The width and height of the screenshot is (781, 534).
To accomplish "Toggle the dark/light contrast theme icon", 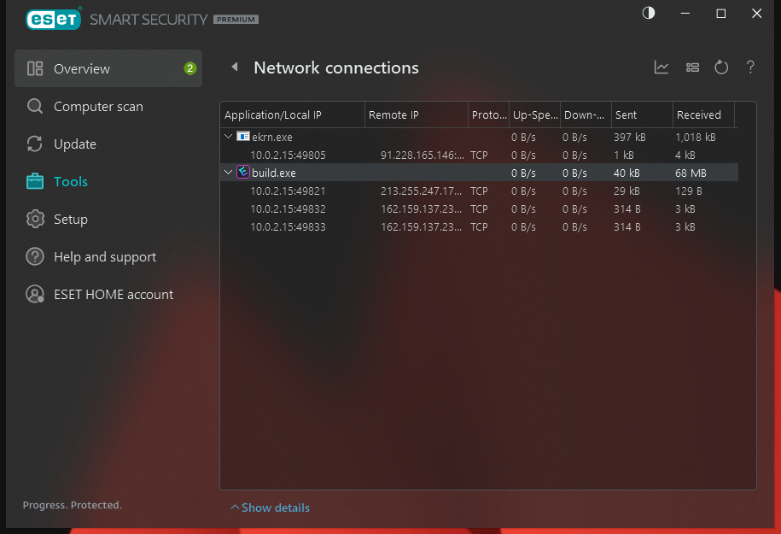I will [649, 14].
